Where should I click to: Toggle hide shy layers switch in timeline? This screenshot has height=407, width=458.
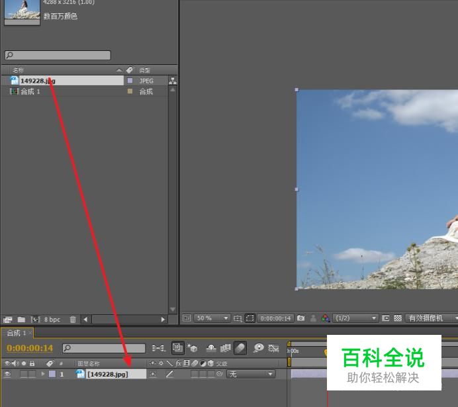[211, 348]
